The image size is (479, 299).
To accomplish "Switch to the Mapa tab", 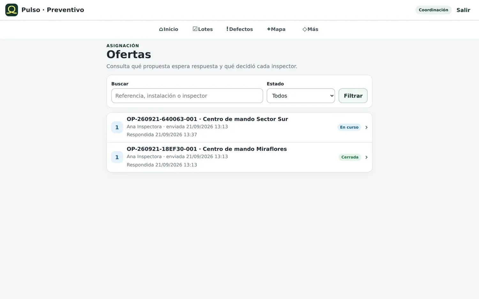I will click(x=276, y=29).
